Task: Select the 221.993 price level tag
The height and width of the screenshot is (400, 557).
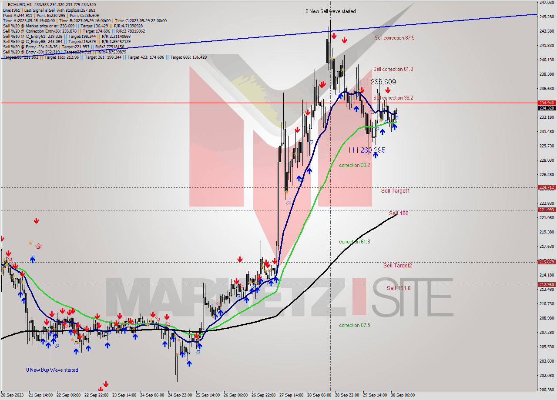Action: [x=547, y=210]
